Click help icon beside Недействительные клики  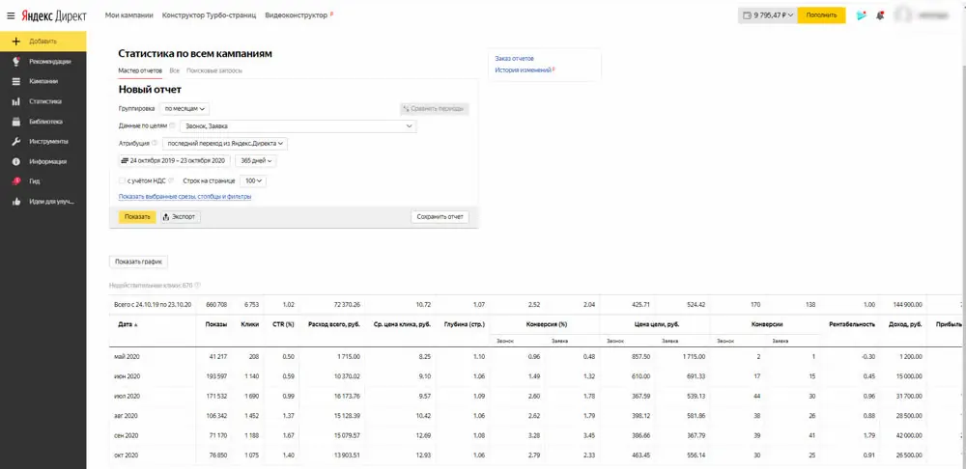point(197,286)
